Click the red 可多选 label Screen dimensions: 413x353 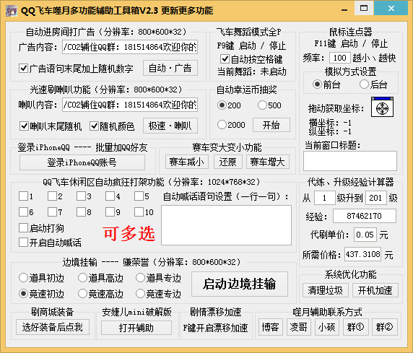(x=129, y=233)
